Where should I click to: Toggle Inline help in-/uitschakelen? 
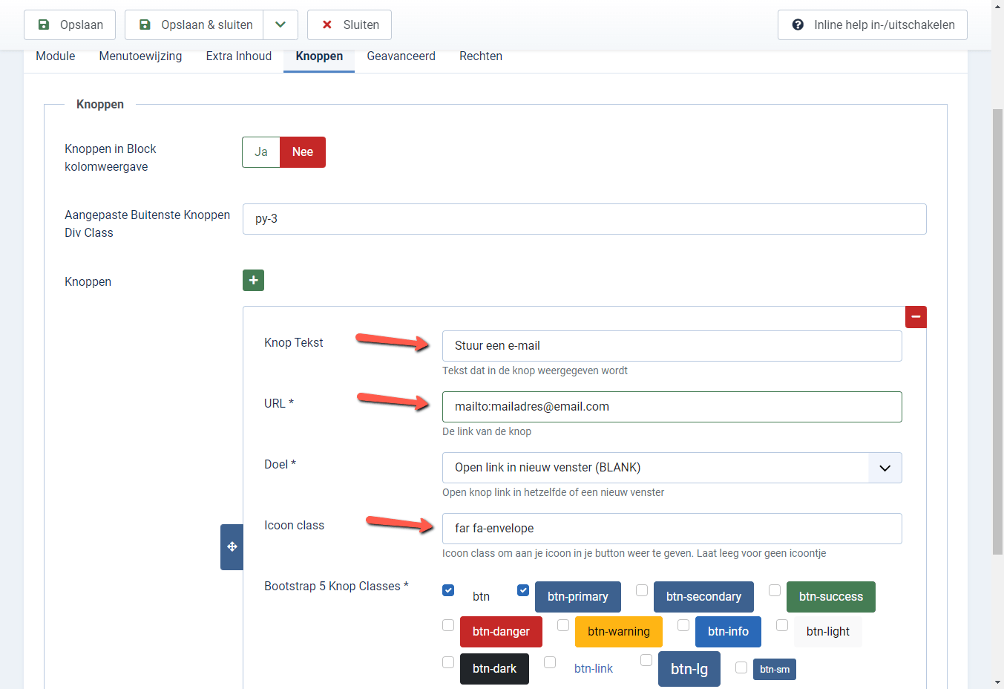tap(872, 25)
